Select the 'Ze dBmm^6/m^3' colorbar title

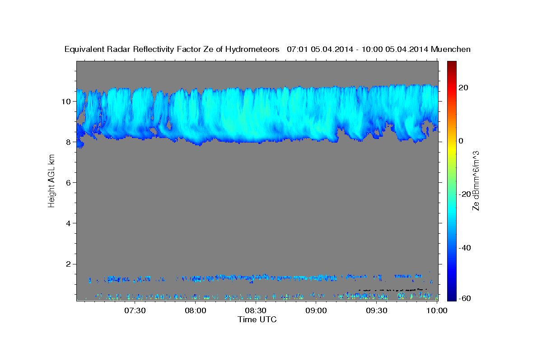point(476,180)
